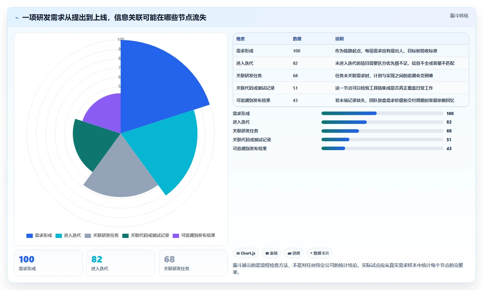Click the 说明 column header
Viewport: 483px width, 290px height.
coord(339,39)
